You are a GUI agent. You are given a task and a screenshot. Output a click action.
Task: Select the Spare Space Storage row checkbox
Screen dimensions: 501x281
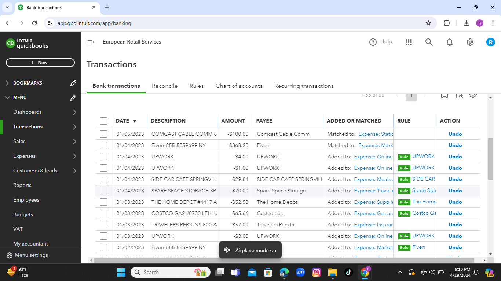pyautogui.click(x=103, y=191)
